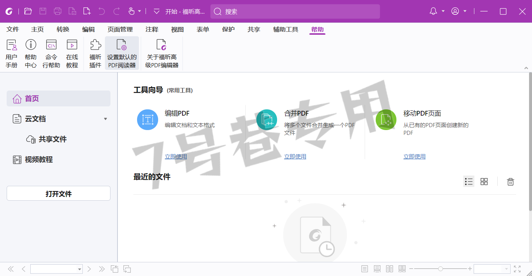Select the Hand tool icon
The height and width of the screenshot is (276, 532).
coord(132,11)
